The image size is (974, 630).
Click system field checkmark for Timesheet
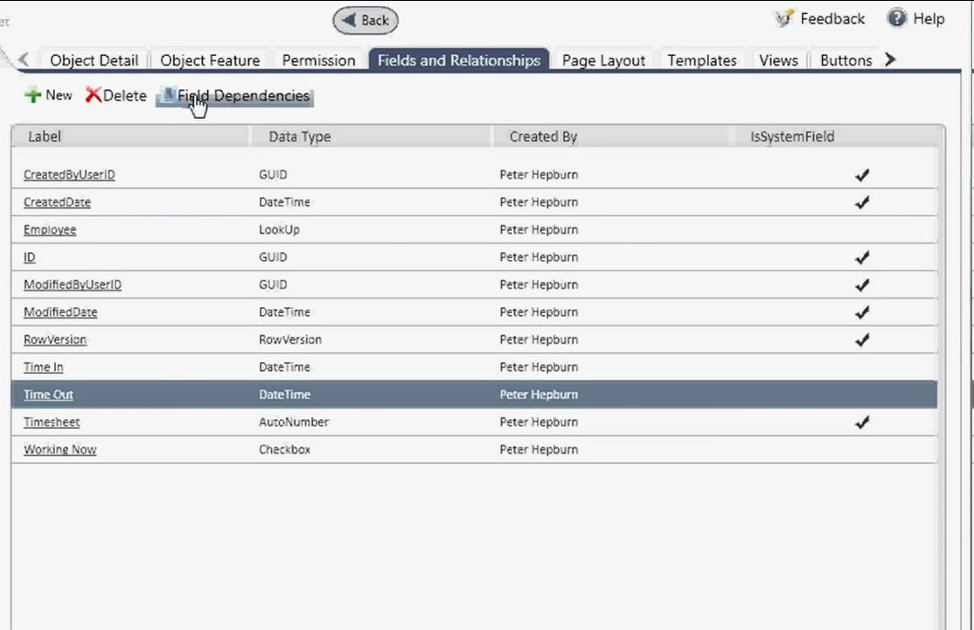[x=862, y=423]
